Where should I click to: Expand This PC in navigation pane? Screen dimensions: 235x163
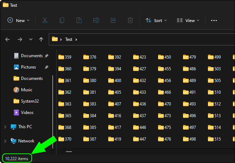coord(5,127)
